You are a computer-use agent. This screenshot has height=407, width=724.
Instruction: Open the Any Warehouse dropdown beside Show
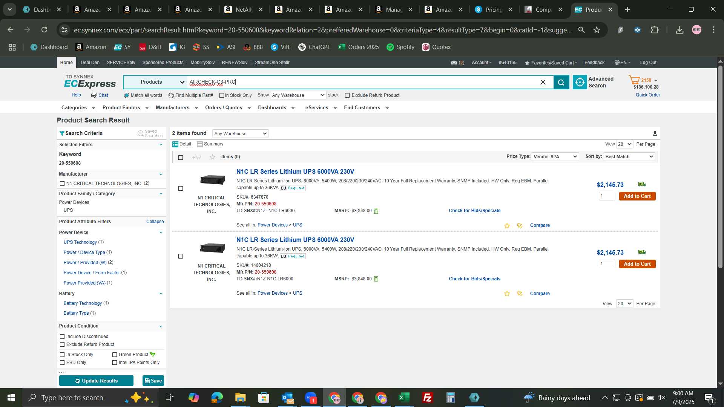pyautogui.click(x=298, y=95)
